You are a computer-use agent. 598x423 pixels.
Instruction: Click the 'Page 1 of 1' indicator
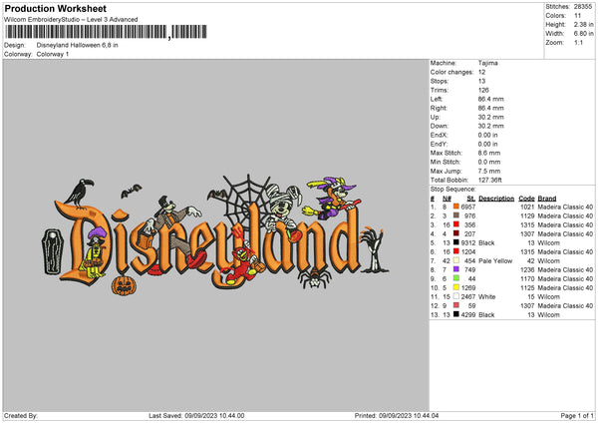point(577,416)
